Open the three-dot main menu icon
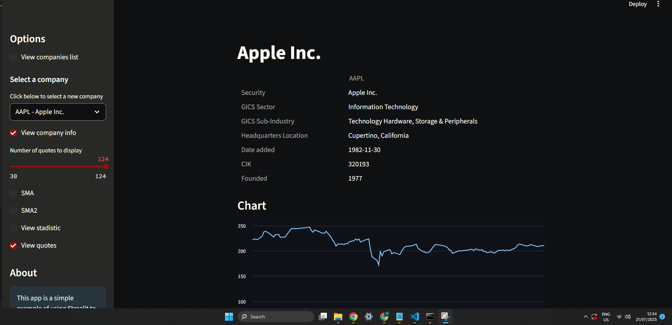The height and width of the screenshot is (325, 672). point(658,4)
